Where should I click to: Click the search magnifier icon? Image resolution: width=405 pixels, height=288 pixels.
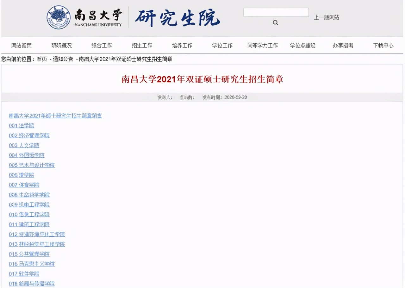pos(275,22)
